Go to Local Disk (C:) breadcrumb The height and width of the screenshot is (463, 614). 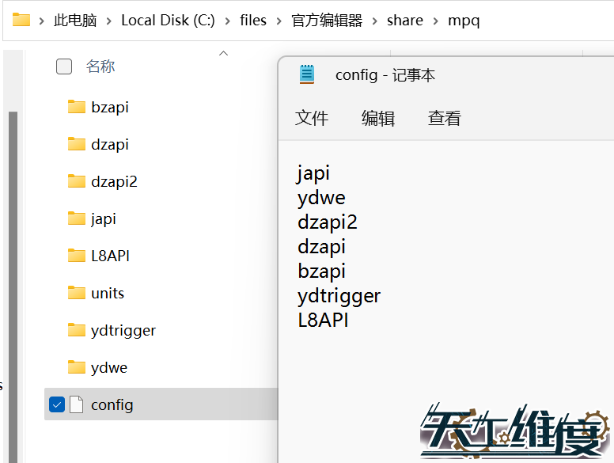[x=168, y=20]
